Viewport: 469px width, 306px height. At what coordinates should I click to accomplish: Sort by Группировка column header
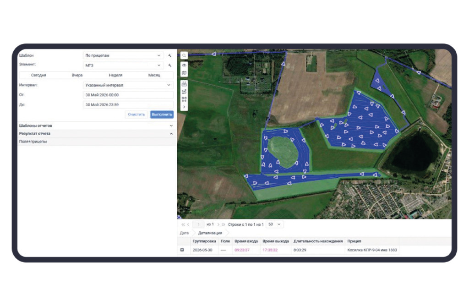(204, 241)
